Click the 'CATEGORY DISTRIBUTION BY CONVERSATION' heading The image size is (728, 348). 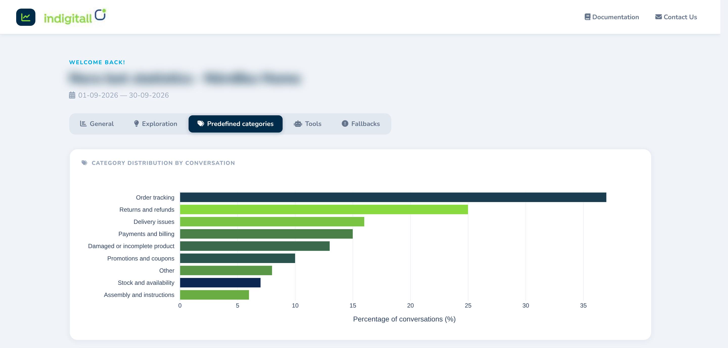tap(163, 163)
